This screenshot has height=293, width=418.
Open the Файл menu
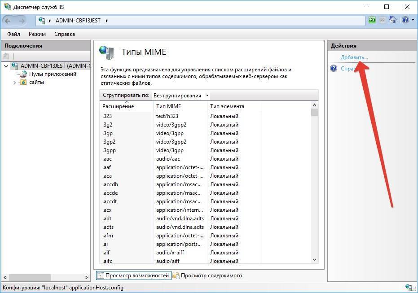pyautogui.click(x=13, y=34)
